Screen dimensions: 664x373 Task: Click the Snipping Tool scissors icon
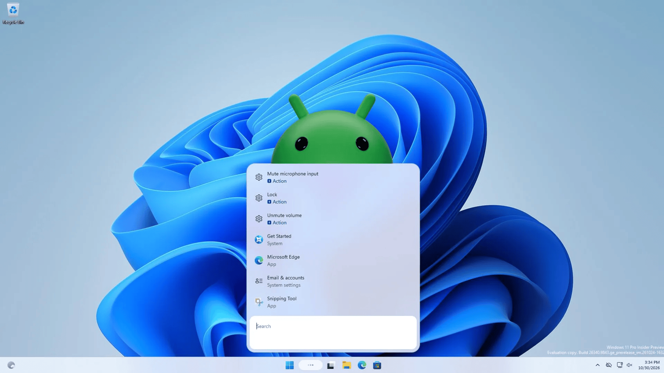coord(259,302)
